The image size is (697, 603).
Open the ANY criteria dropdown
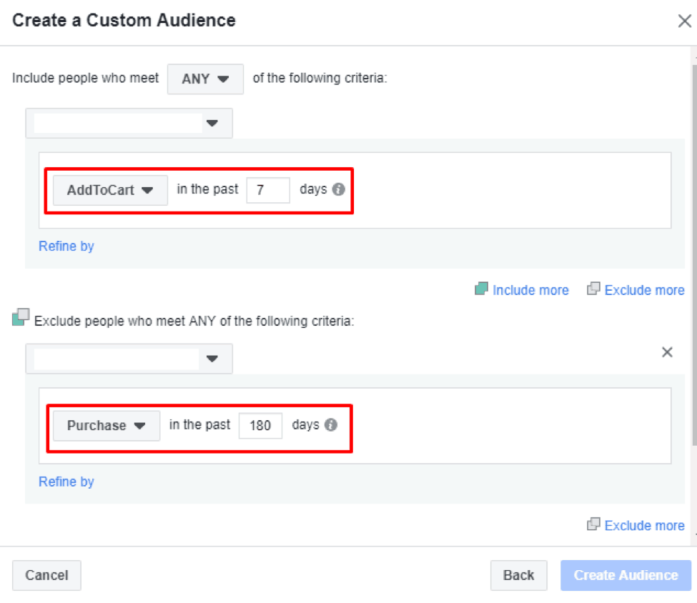(205, 79)
